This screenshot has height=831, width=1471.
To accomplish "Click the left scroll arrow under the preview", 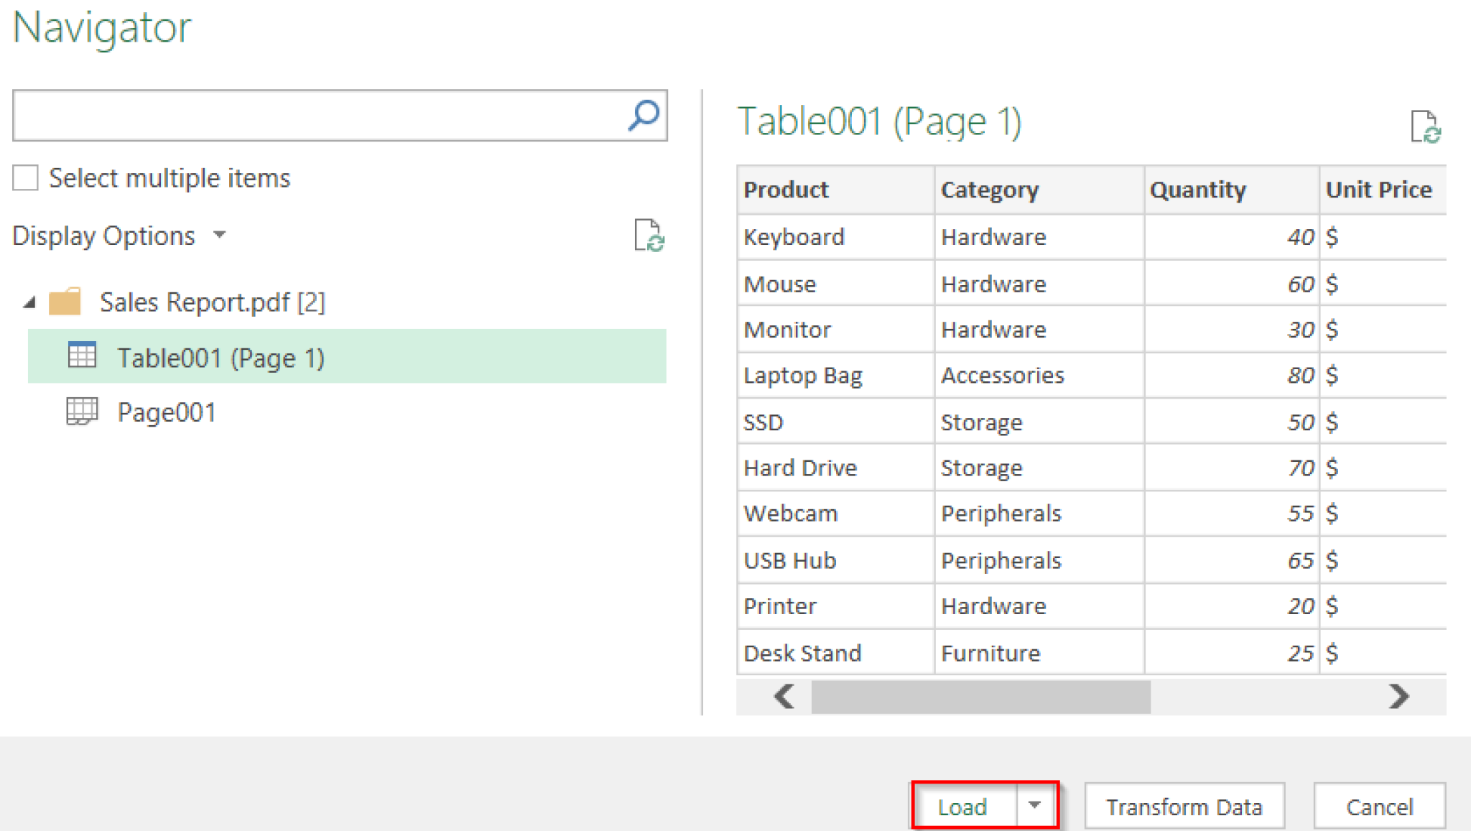I will [783, 696].
